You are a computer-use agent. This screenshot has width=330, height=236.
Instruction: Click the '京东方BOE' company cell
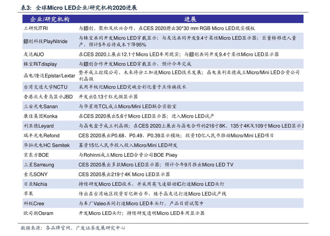(x=36, y=155)
